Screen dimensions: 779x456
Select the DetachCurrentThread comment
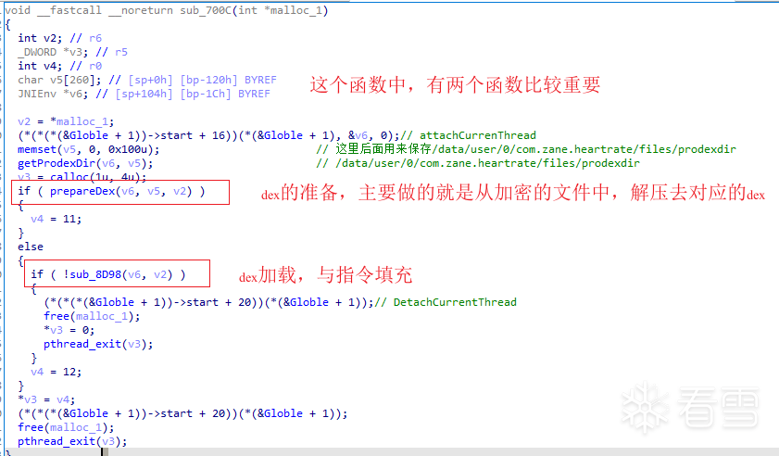[446, 303]
